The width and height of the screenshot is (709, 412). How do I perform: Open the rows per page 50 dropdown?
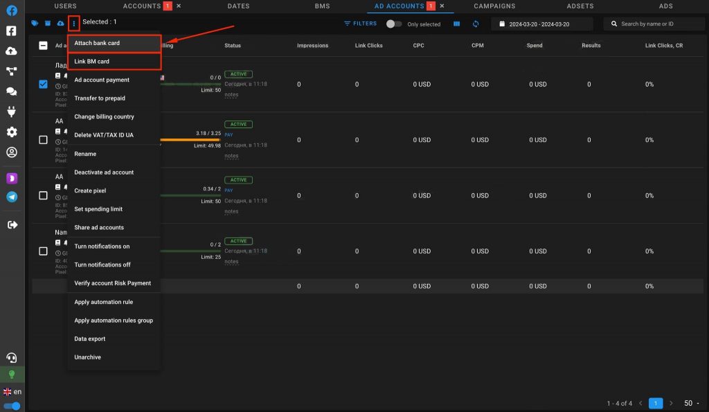point(692,403)
